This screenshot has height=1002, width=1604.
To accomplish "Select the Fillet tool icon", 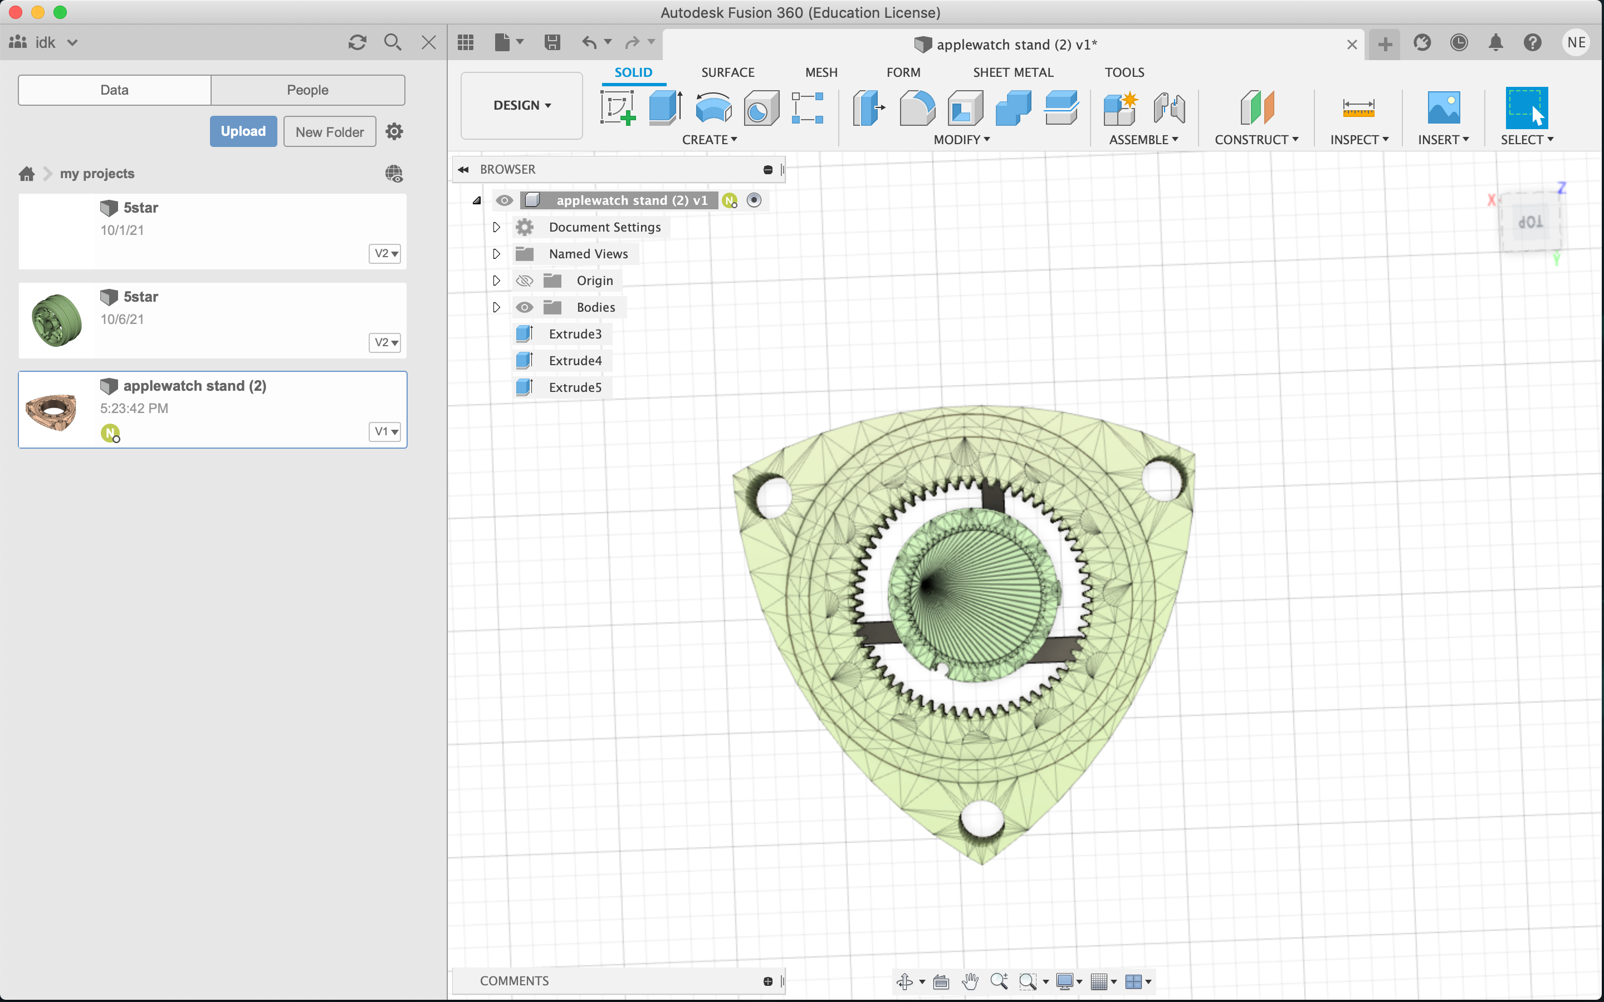I will [x=917, y=108].
